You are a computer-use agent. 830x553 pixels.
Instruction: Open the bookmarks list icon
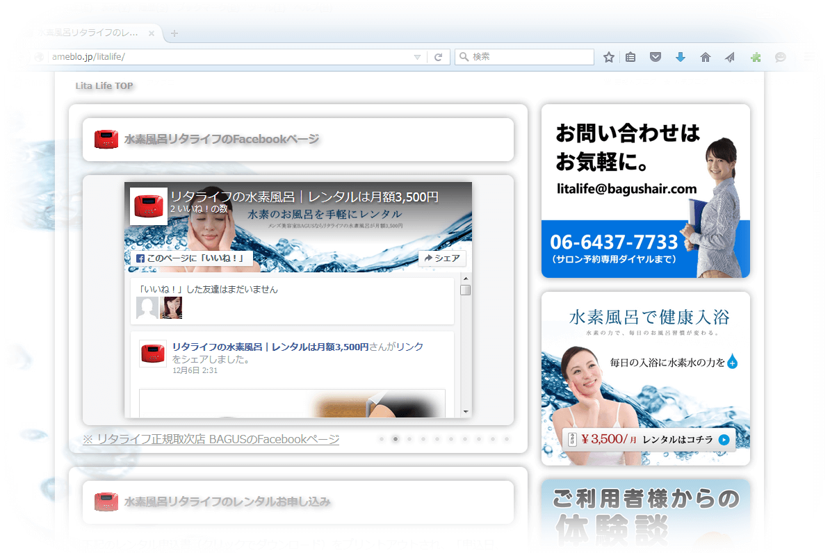[630, 57]
